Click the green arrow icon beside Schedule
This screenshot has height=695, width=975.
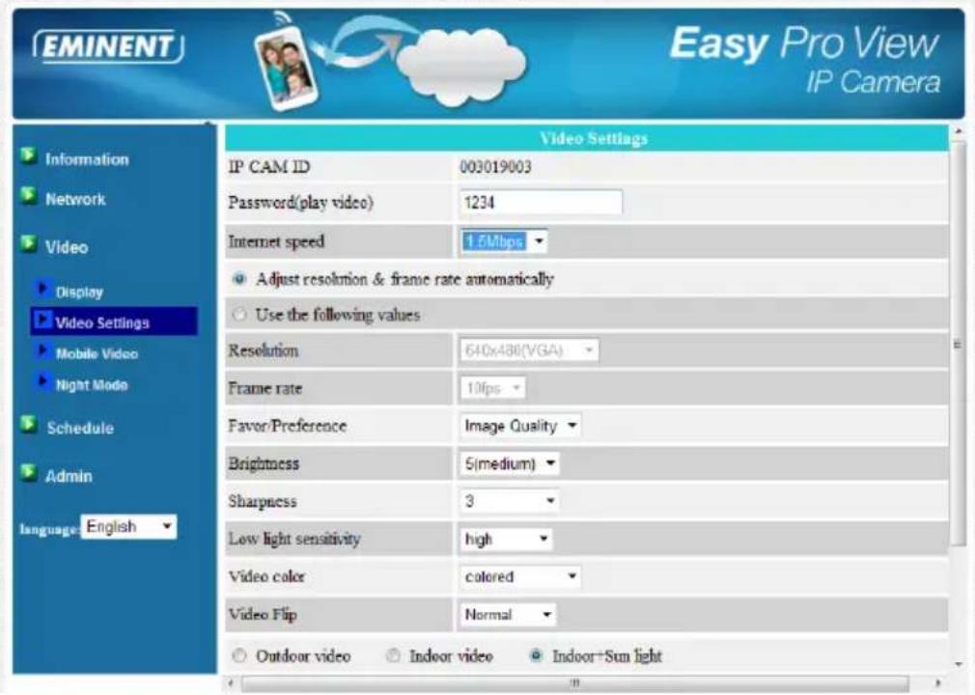[x=28, y=425]
